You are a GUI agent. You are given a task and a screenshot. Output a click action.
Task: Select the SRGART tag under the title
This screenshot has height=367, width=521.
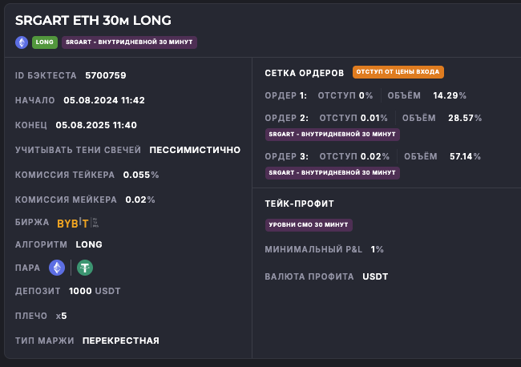[x=129, y=42]
